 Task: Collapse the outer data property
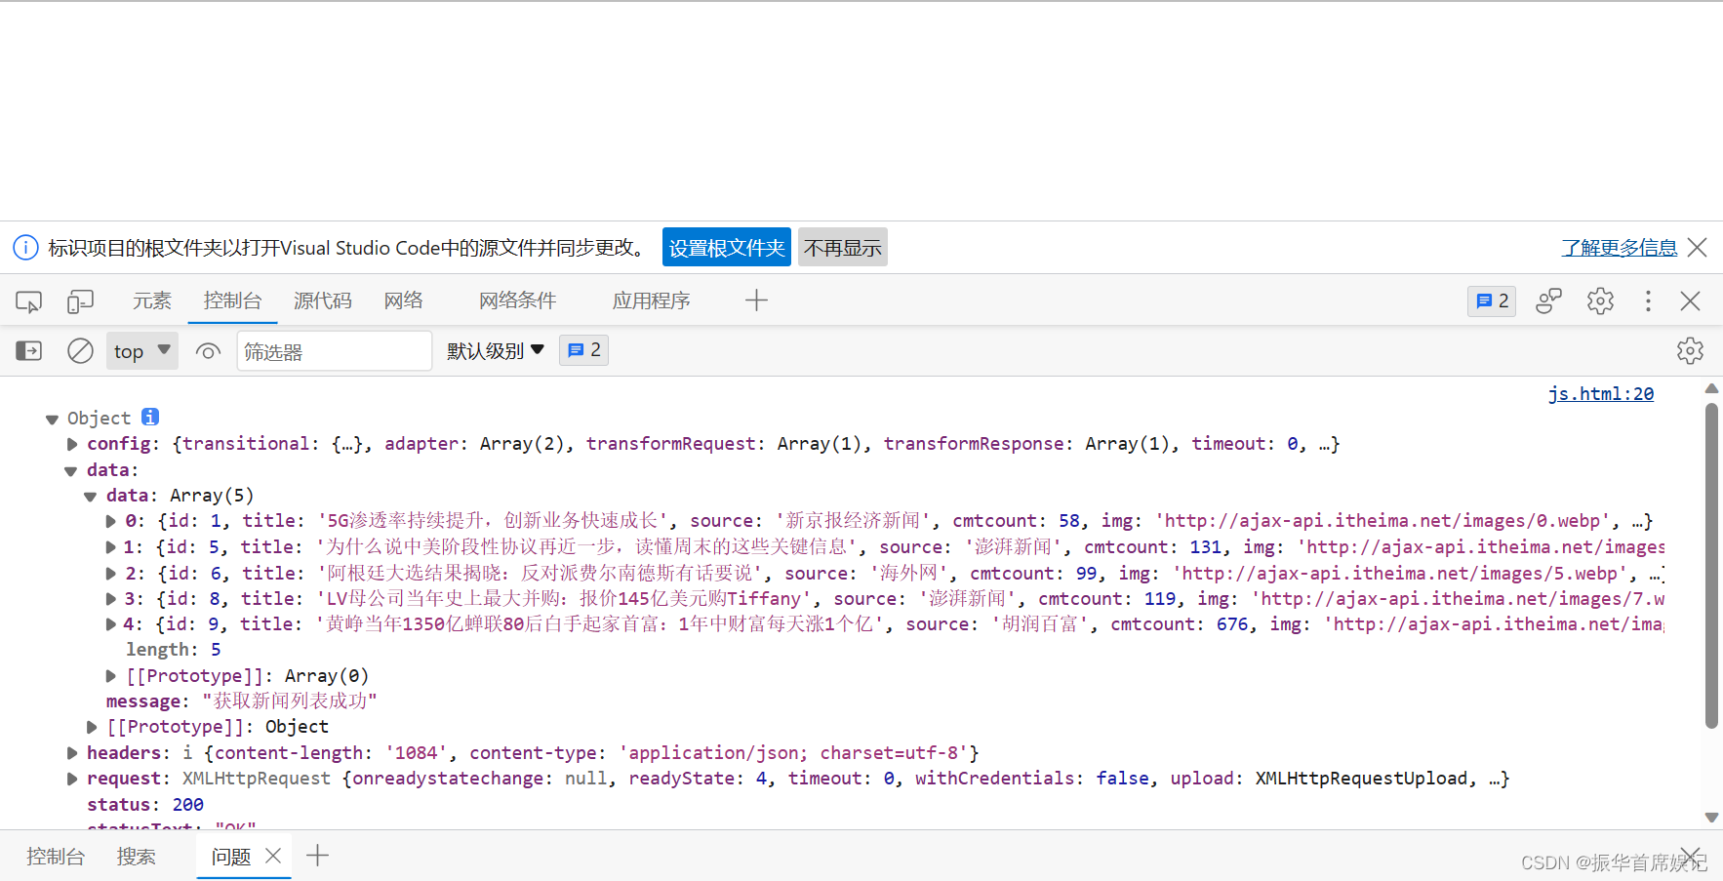[71, 470]
